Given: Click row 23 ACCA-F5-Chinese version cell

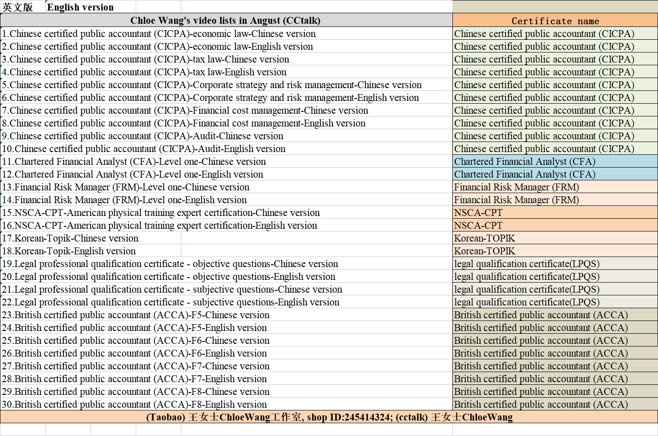Looking at the screenshot, I should coord(136,315).
